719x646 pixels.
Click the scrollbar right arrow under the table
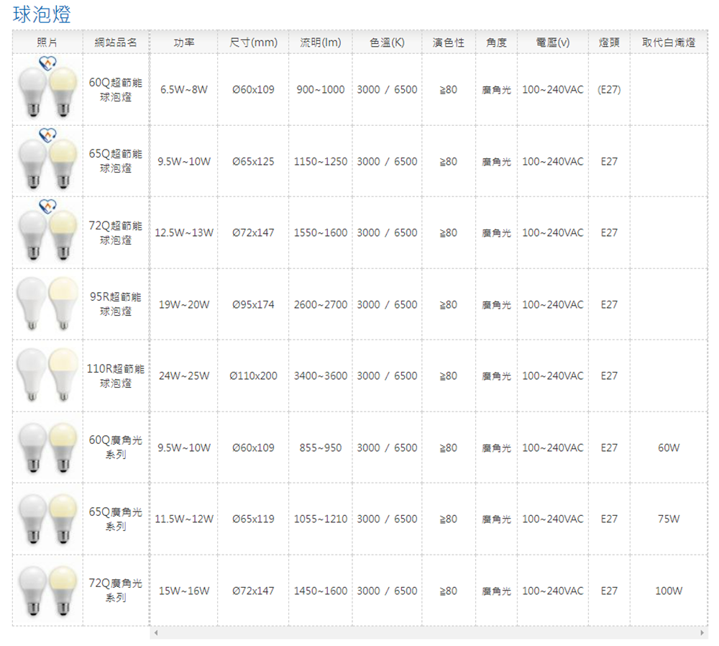(702, 633)
